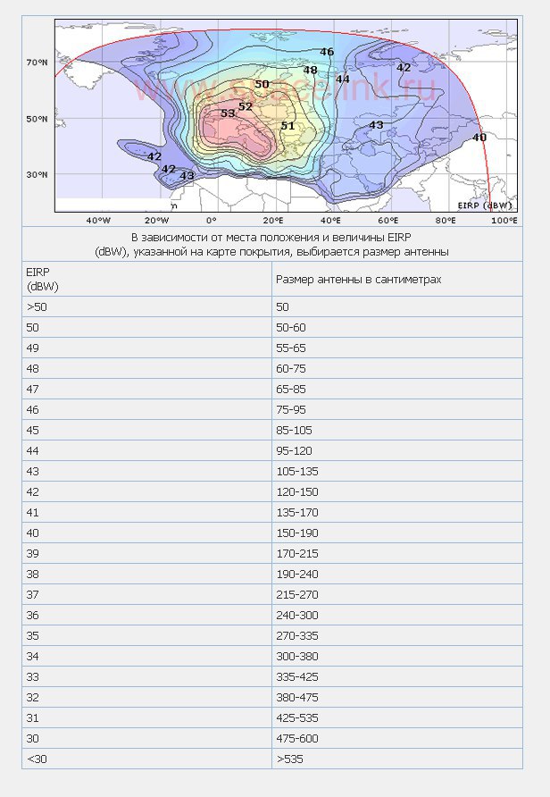Click the '85-105' antenna size cell
This screenshot has height=797, width=550.
point(397,430)
